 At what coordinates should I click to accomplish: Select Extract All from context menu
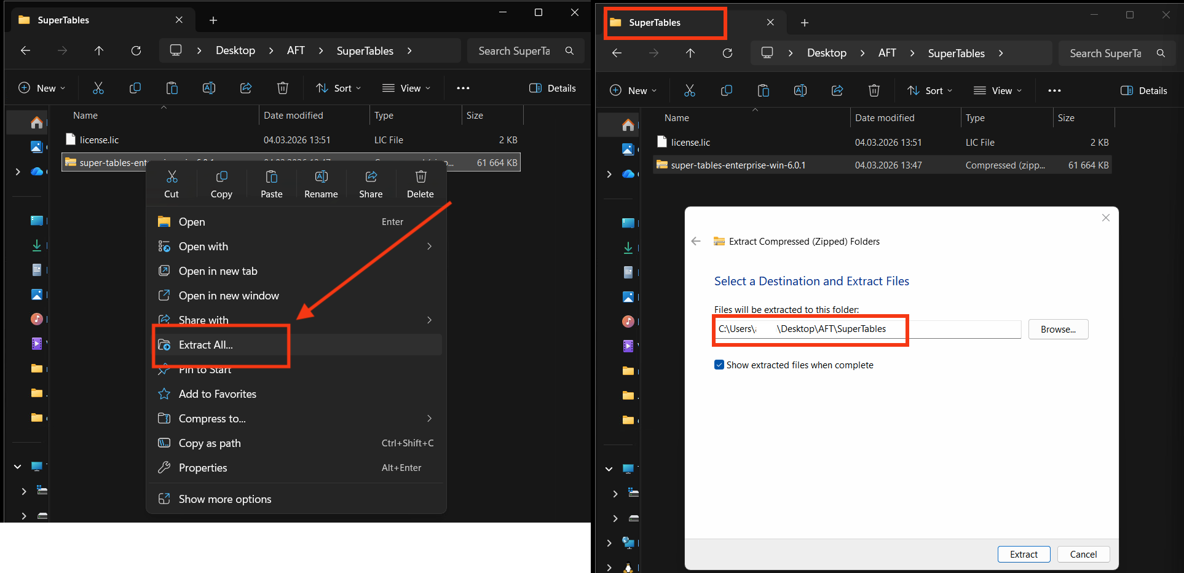[x=206, y=345]
